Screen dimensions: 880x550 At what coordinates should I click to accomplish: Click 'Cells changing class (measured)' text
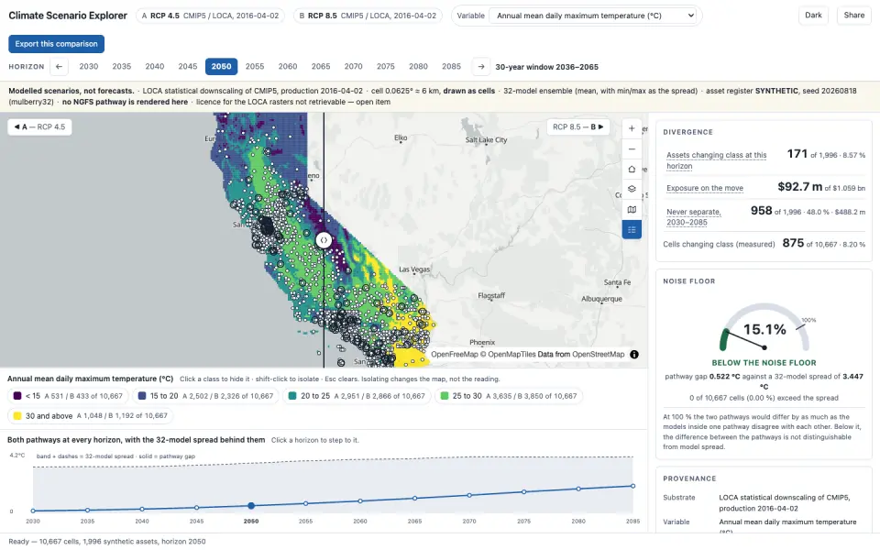click(719, 244)
